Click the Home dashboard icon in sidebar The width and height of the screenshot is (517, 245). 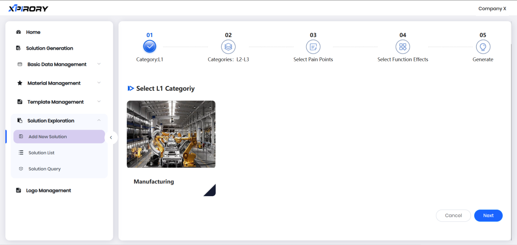[18, 32]
